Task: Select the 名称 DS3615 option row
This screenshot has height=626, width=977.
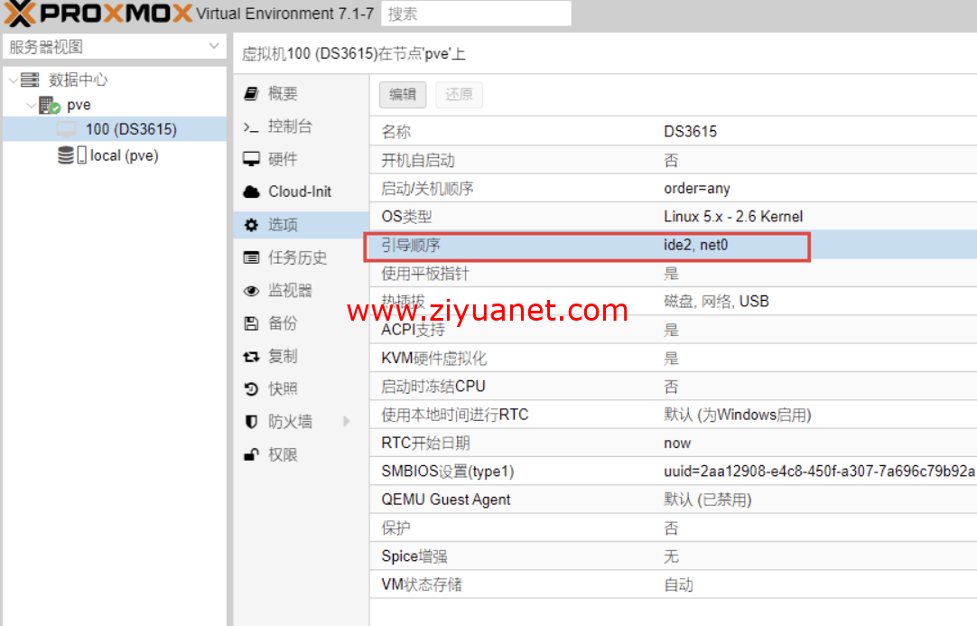Action: pos(674,132)
